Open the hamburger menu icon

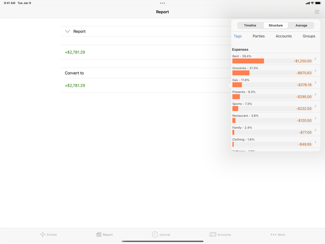[x=317, y=12]
